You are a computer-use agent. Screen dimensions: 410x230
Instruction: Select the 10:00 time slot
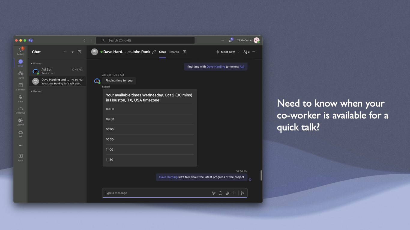pyautogui.click(x=150, y=129)
